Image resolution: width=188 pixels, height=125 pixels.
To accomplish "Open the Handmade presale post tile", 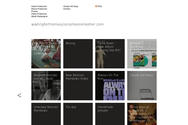I will click(110, 114).
